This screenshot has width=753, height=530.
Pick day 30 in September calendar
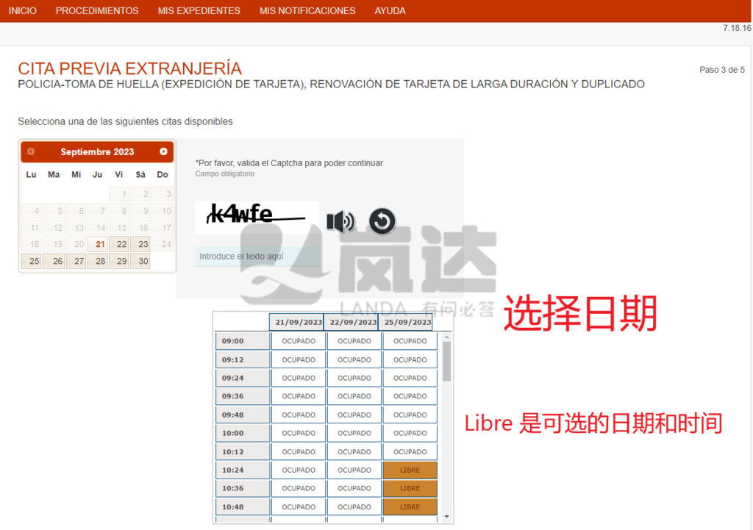143,261
